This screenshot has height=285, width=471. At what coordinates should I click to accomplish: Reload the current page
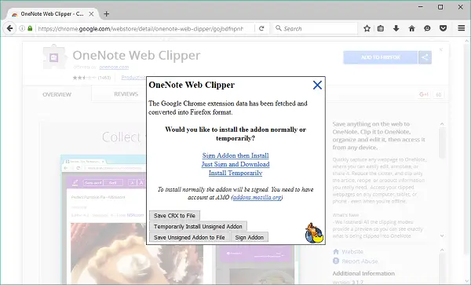pos(261,28)
